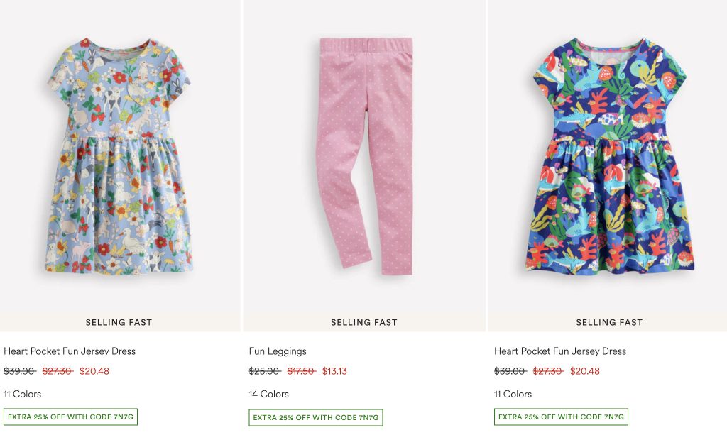The width and height of the screenshot is (727, 435).
Task: Click the 7N7G promo badge under sea creature dress
Action: 561,417
